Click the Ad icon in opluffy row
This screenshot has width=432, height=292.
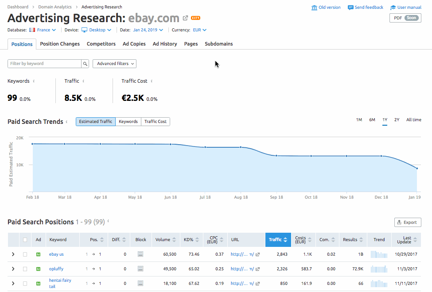38,269
